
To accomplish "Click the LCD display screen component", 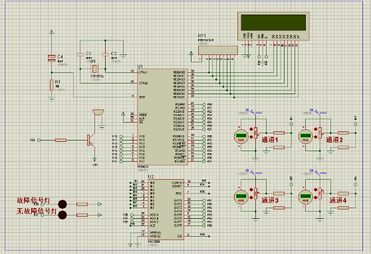I will pyautogui.click(x=273, y=27).
